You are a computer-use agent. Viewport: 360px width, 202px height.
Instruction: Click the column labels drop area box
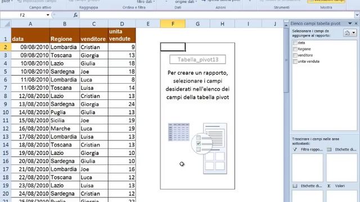point(341,168)
